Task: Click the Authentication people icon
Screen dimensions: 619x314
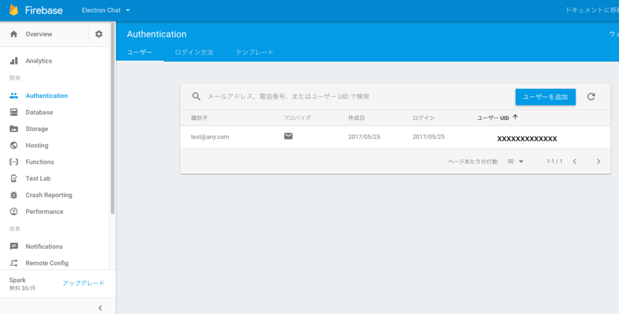Action: pyautogui.click(x=14, y=95)
